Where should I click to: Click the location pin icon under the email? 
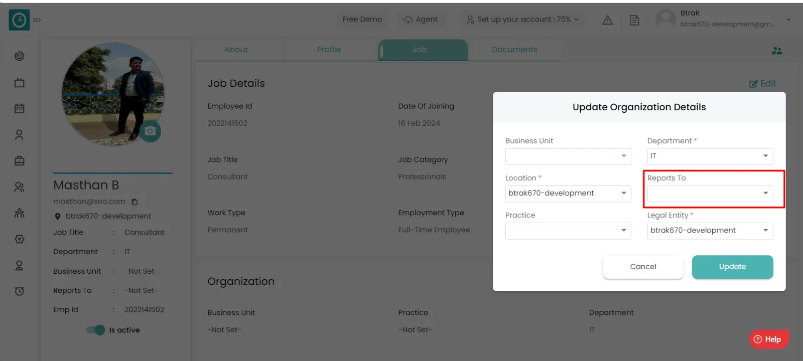point(58,217)
